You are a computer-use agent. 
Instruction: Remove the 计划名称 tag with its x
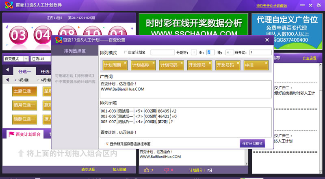tap(154, 63)
